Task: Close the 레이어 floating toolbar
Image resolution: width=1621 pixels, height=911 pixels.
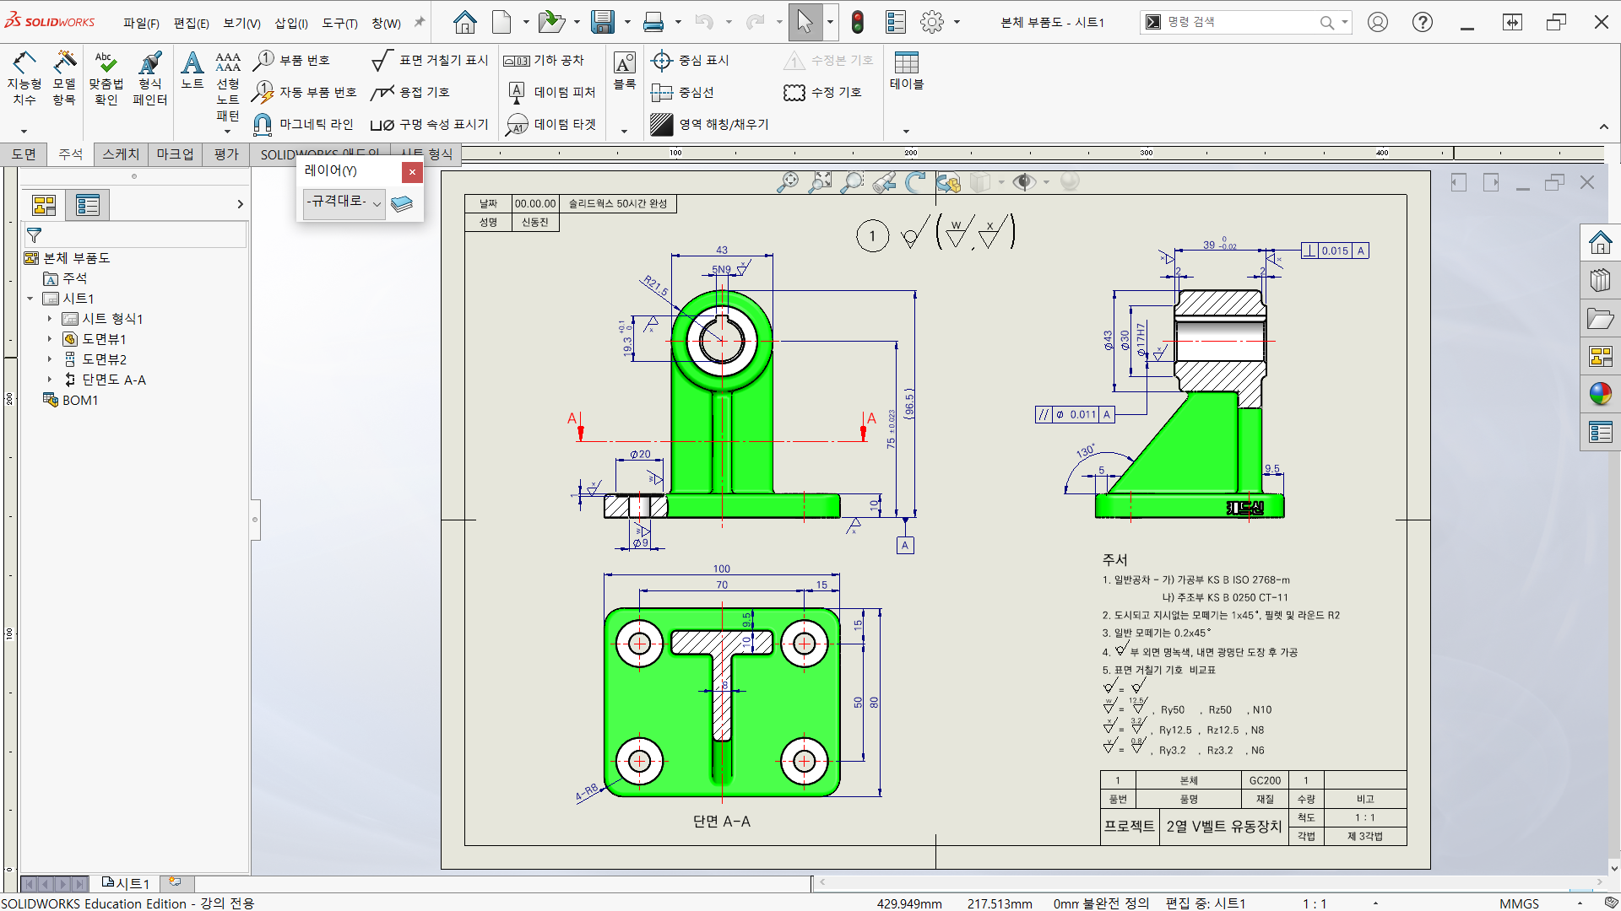Action: 412,172
